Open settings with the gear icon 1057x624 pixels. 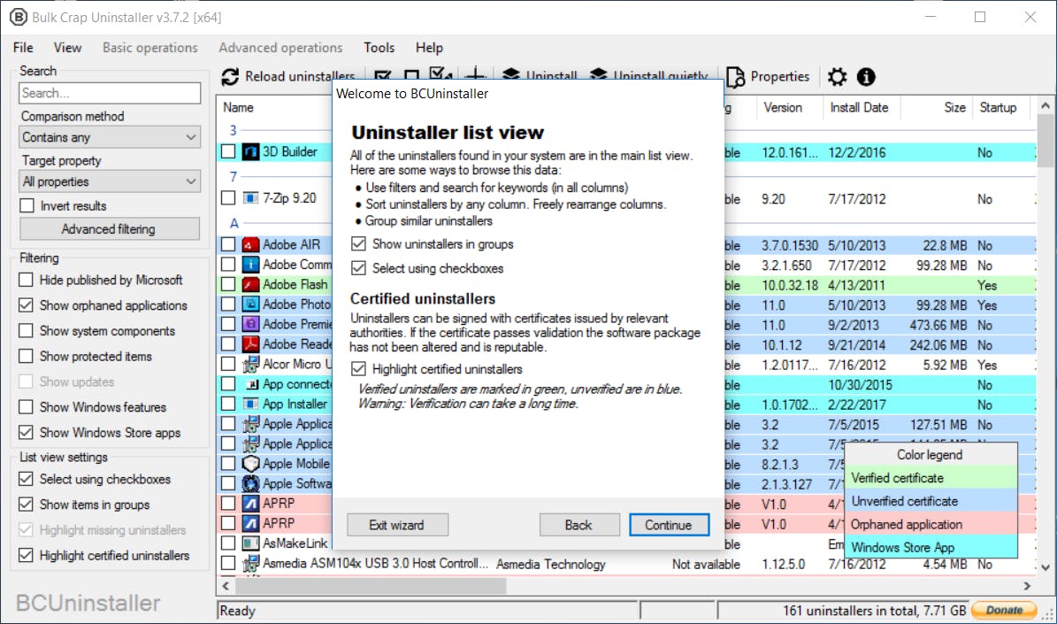coord(838,77)
